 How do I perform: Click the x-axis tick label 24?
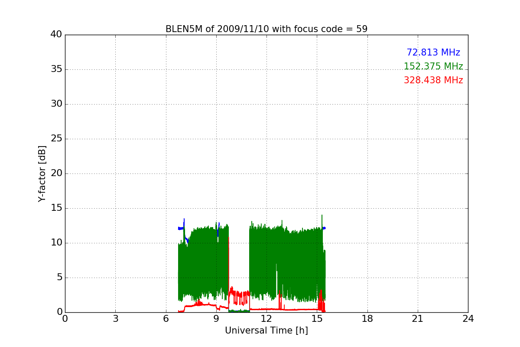click(468, 319)
